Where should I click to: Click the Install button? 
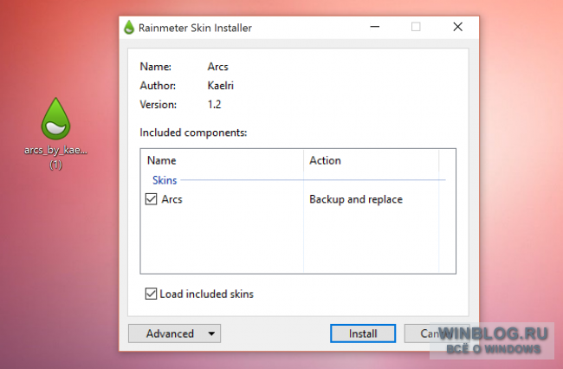tap(363, 333)
